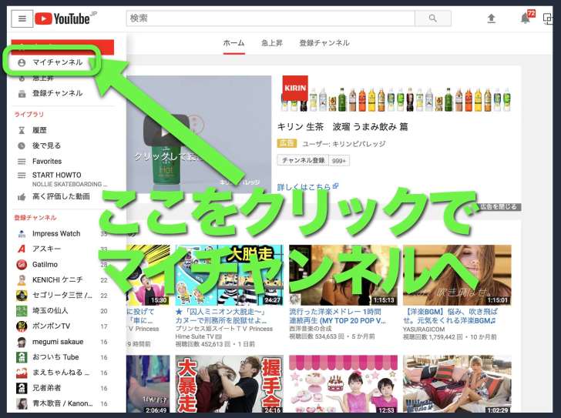Open the ライブラリ section heading

(29, 115)
